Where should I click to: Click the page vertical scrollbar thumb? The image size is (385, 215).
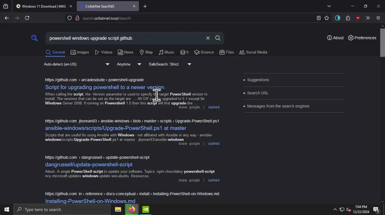(x=382, y=43)
